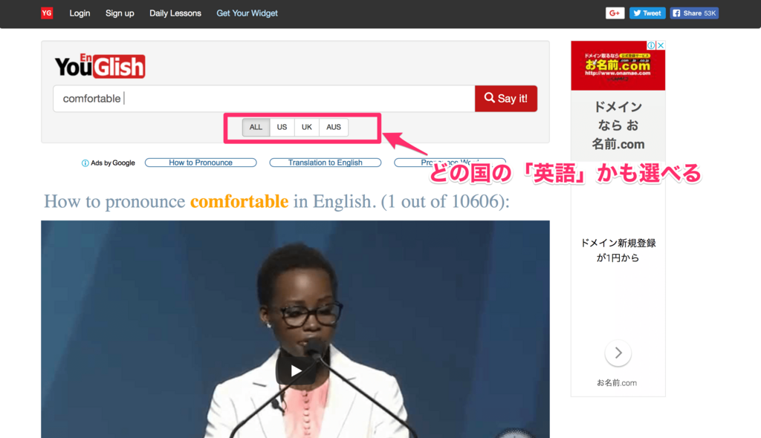
Task: Open the How to Pronounce ad link
Action: (201, 163)
